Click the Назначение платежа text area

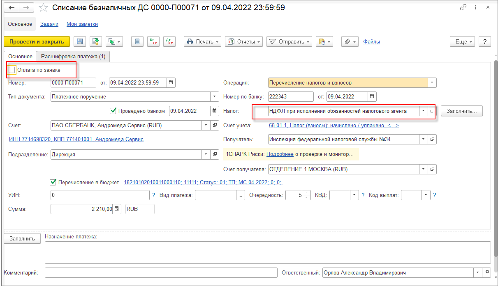(x=268, y=252)
